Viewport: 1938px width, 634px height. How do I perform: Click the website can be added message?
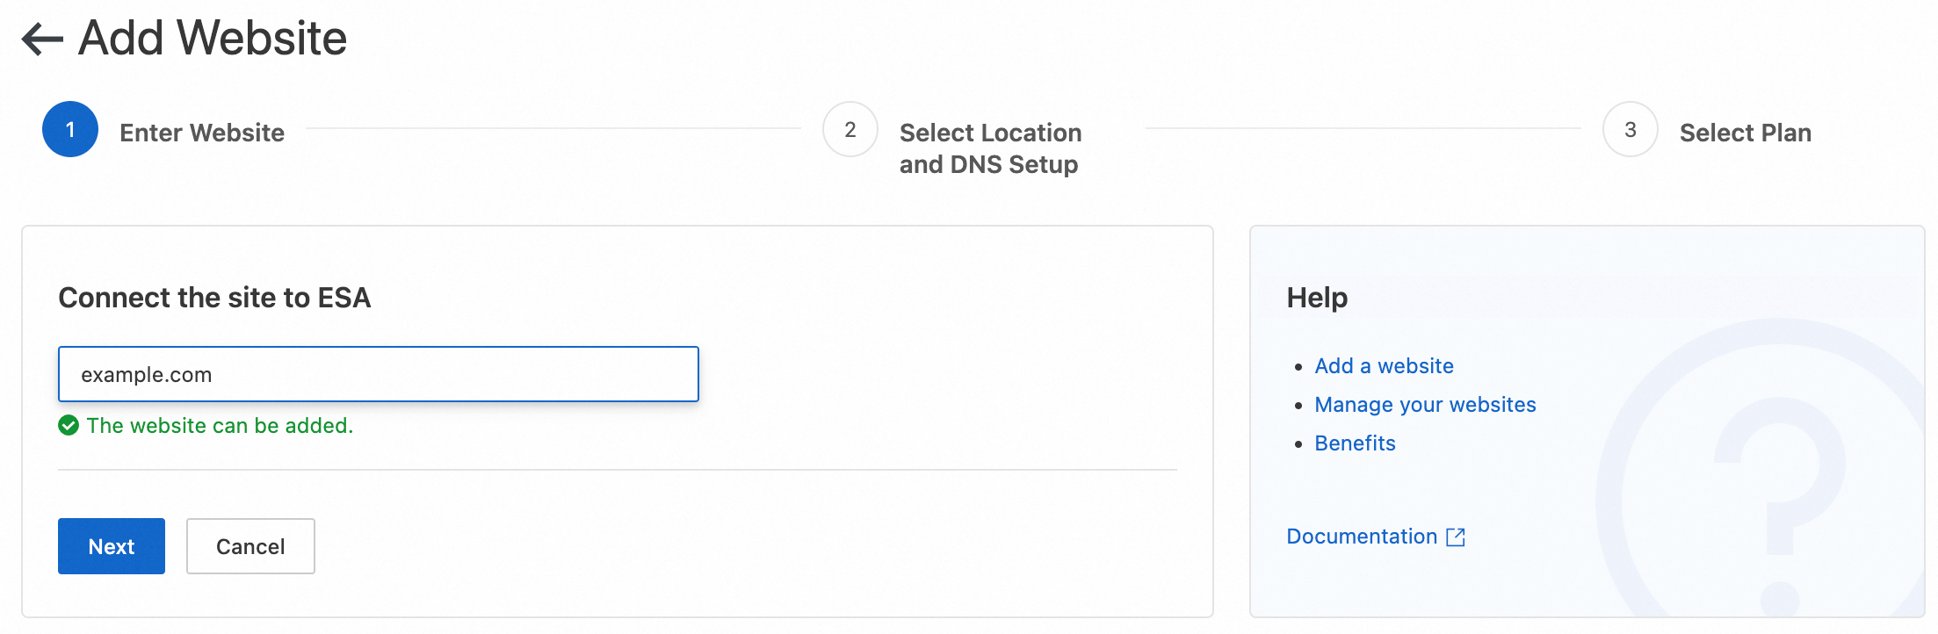[x=220, y=426]
